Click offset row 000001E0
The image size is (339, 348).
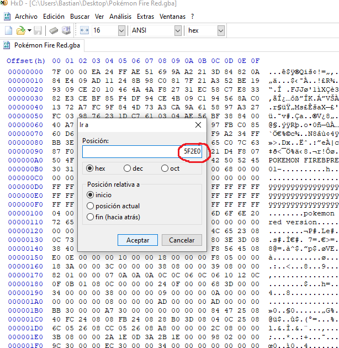tap(25, 337)
